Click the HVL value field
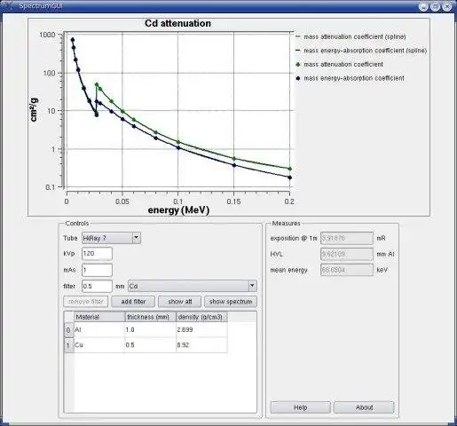 pyautogui.click(x=347, y=254)
